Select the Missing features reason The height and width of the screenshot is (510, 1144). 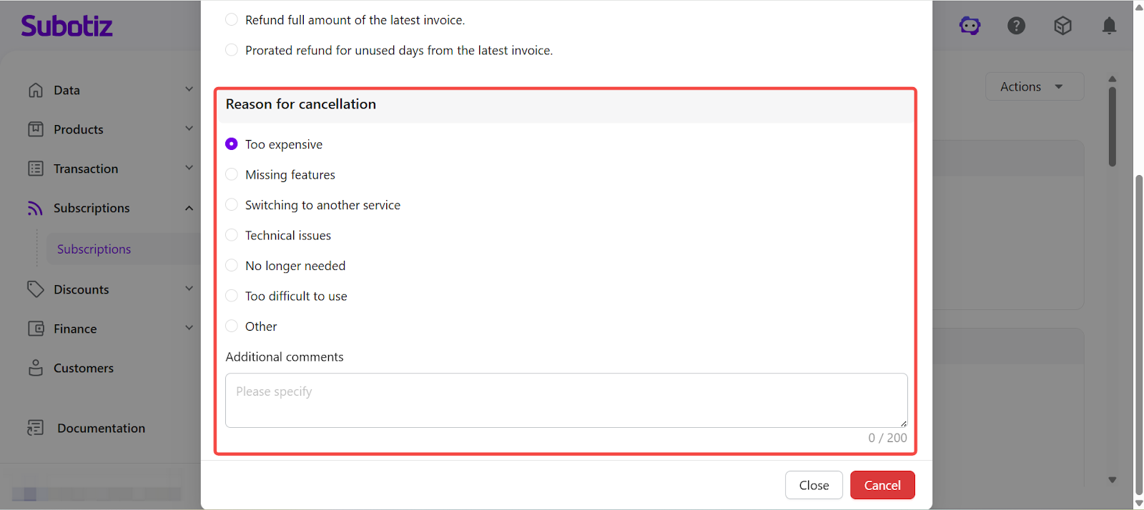(232, 174)
